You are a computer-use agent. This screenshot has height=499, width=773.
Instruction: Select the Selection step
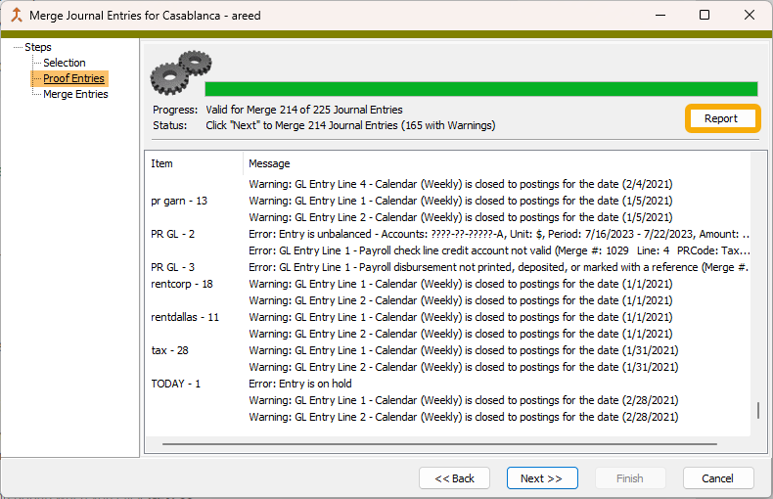[65, 63]
